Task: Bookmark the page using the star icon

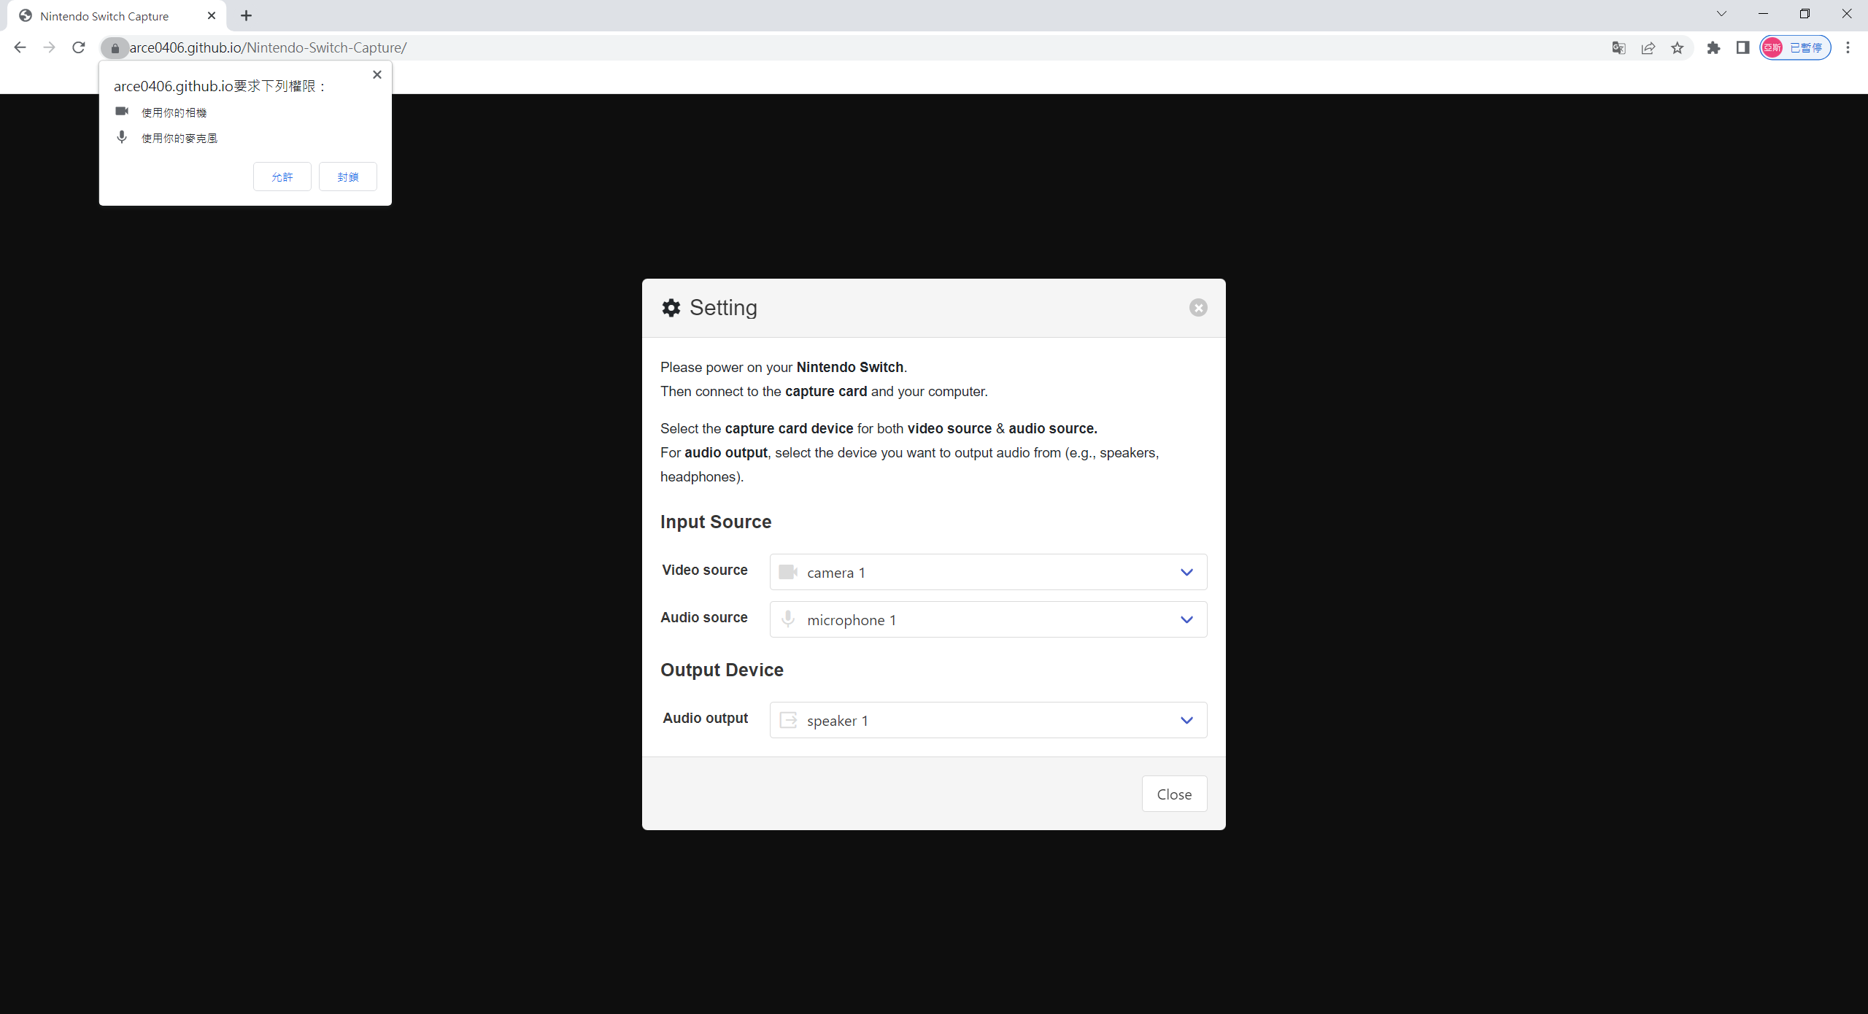Action: pos(1677,47)
